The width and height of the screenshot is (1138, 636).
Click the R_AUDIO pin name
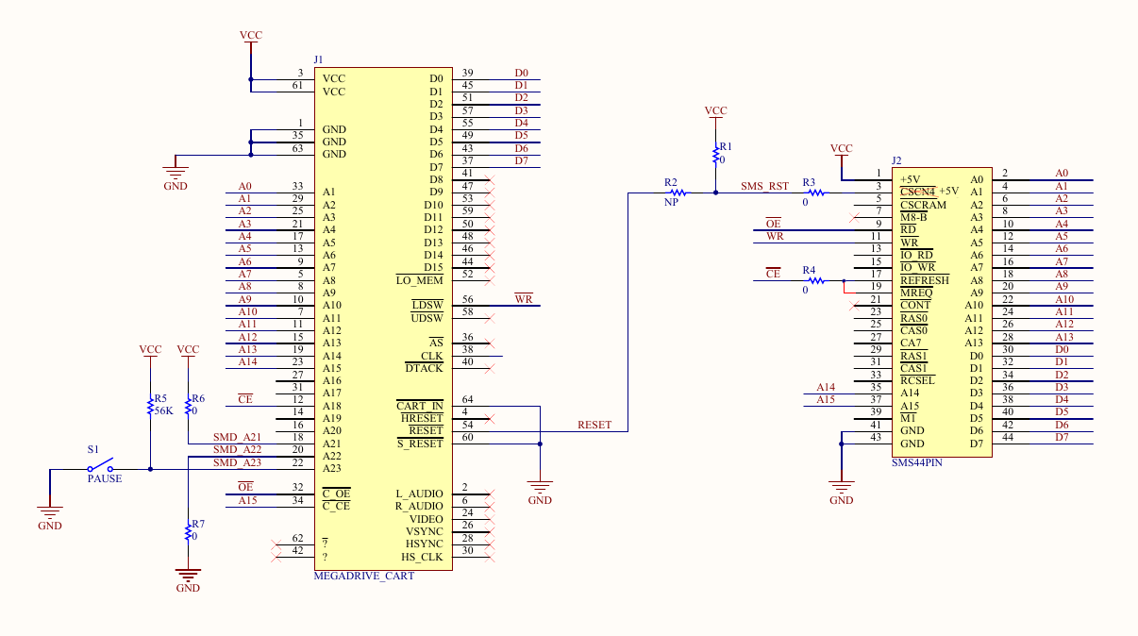420,506
